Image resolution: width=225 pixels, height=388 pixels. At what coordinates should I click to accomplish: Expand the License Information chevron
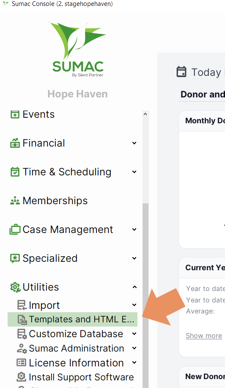134,363
